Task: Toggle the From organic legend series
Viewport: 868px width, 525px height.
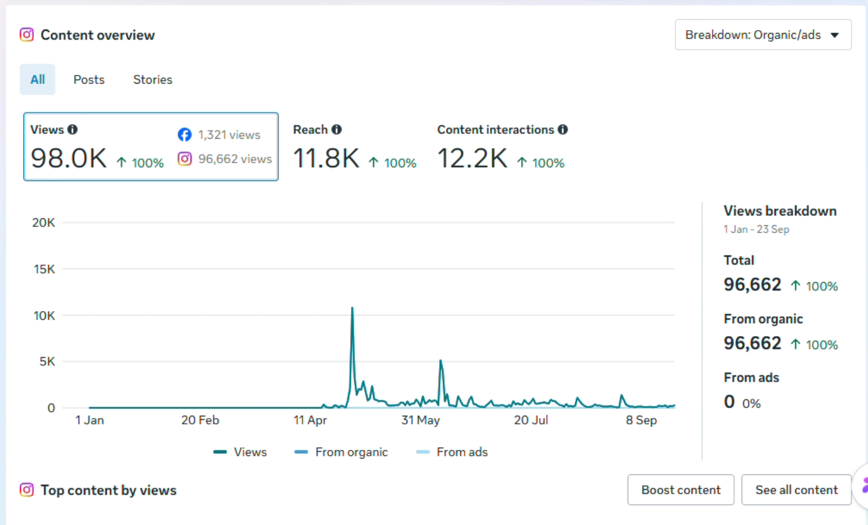Action: [x=341, y=452]
